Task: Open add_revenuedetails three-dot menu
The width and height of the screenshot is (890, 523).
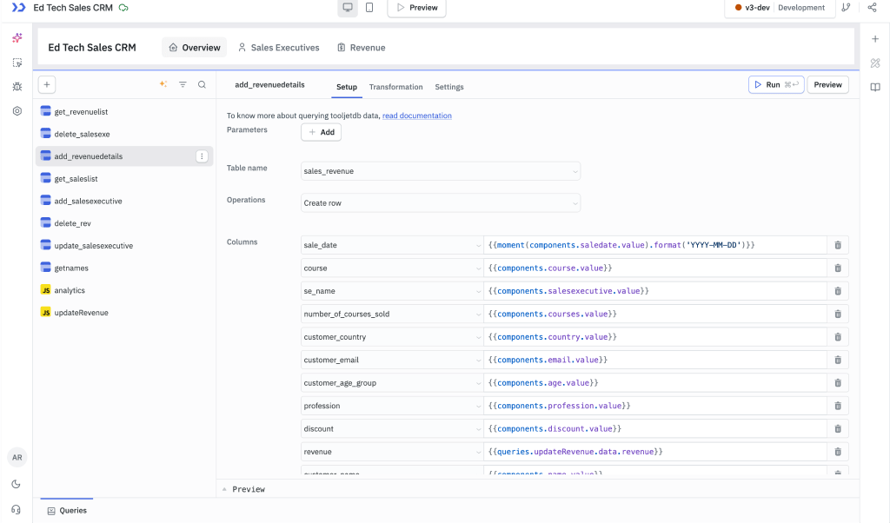Action: (x=202, y=156)
